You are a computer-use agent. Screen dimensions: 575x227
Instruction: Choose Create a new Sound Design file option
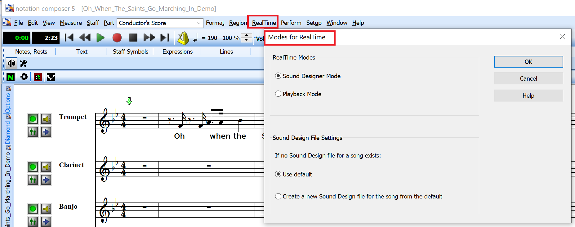click(278, 196)
